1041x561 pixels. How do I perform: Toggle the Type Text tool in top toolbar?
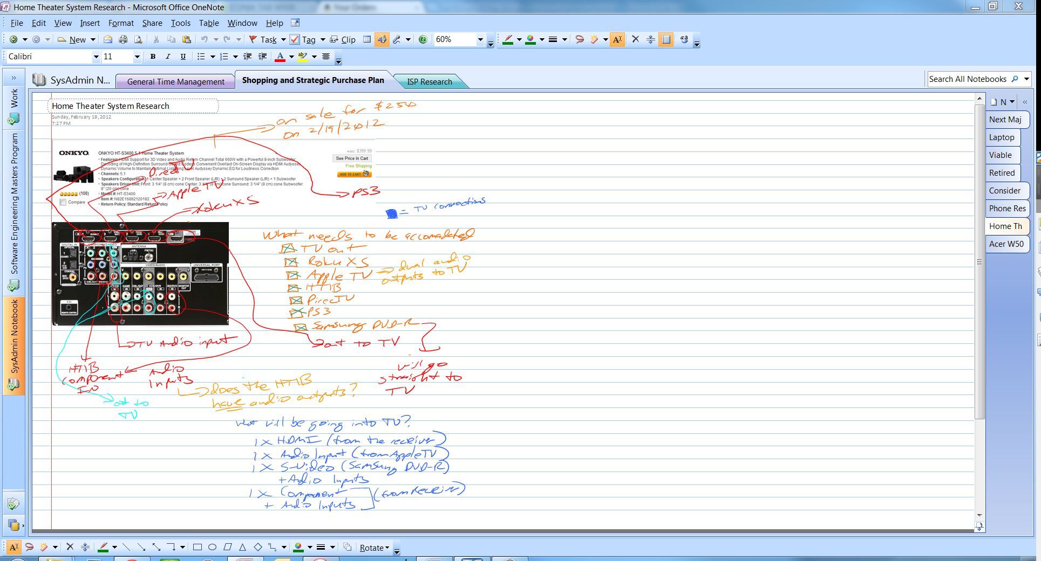tap(617, 39)
